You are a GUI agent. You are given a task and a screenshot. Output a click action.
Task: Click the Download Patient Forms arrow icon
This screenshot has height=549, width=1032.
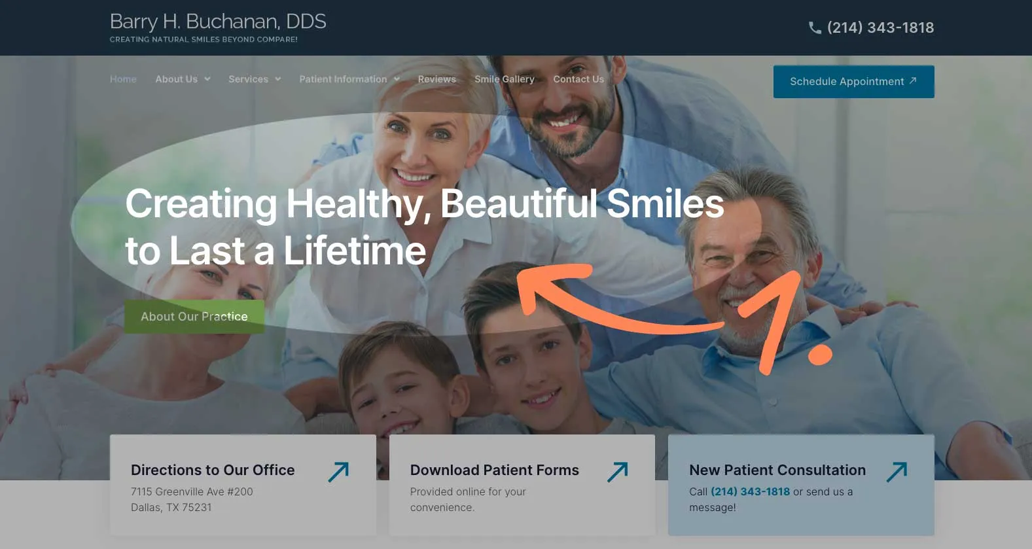[618, 472]
